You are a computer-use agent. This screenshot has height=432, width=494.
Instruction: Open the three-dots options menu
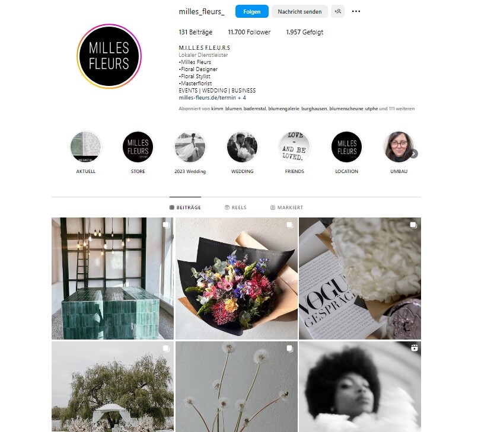coord(356,11)
